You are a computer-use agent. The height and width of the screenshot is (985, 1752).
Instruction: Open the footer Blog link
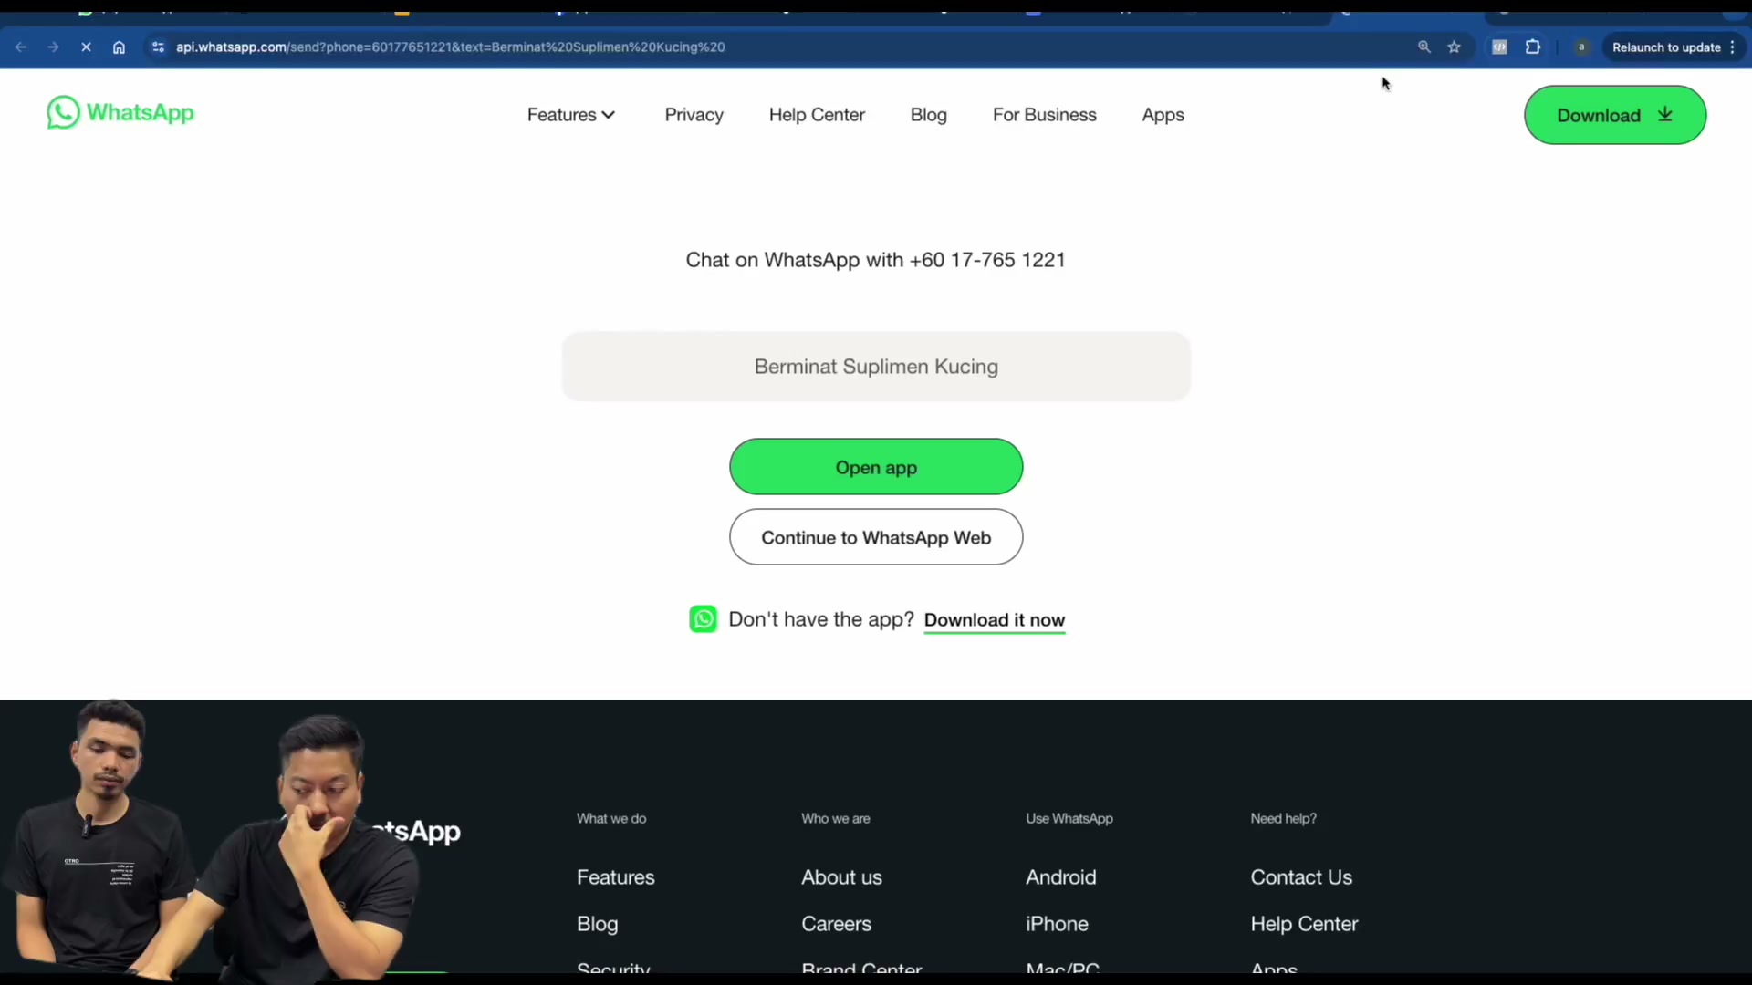click(597, 924)
